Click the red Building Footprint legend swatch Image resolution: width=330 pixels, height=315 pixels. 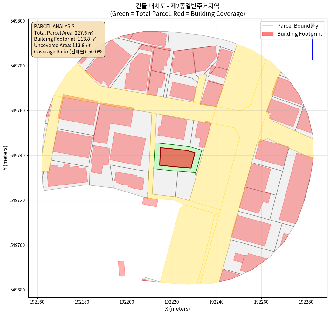(268, 34)
